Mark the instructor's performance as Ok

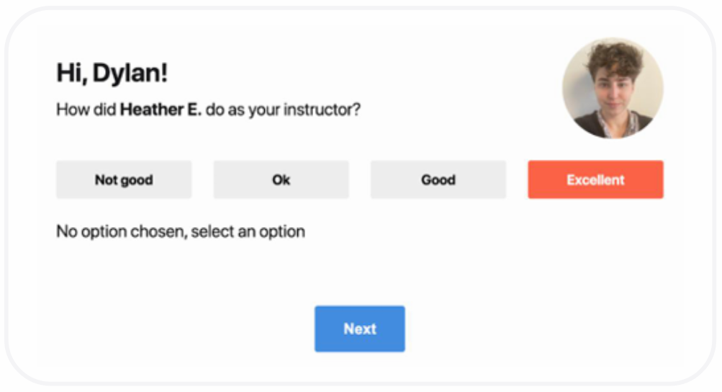coord(281,179)
